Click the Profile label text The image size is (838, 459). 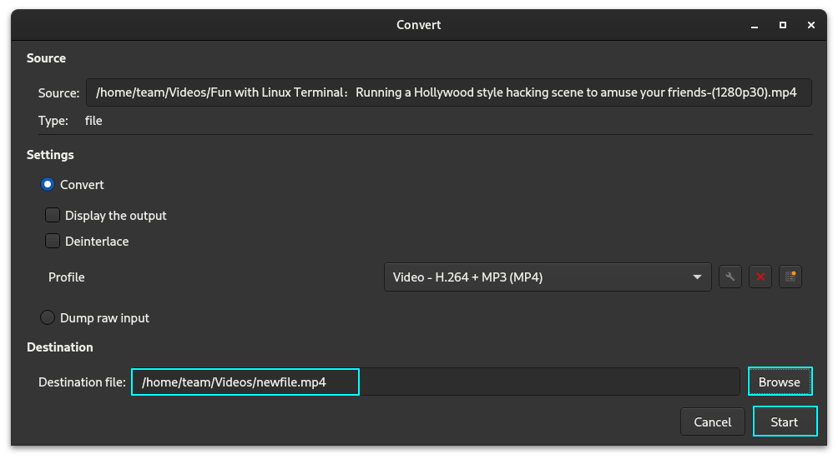(x=67, y=277)
